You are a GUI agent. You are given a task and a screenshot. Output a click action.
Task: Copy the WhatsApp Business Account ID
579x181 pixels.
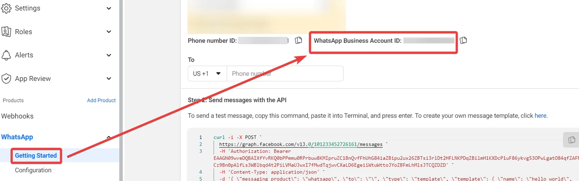pos(463,40)
